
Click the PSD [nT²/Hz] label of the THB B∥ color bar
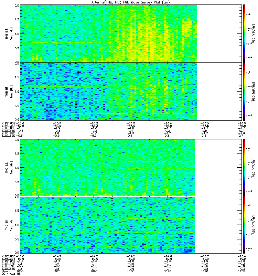point(254,91)
